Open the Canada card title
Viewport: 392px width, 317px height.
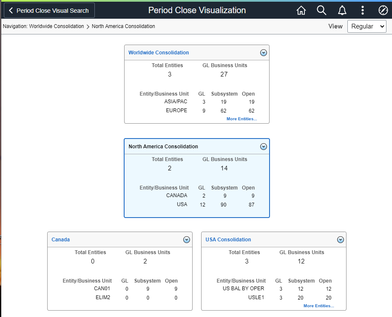[x=60, y=239]
